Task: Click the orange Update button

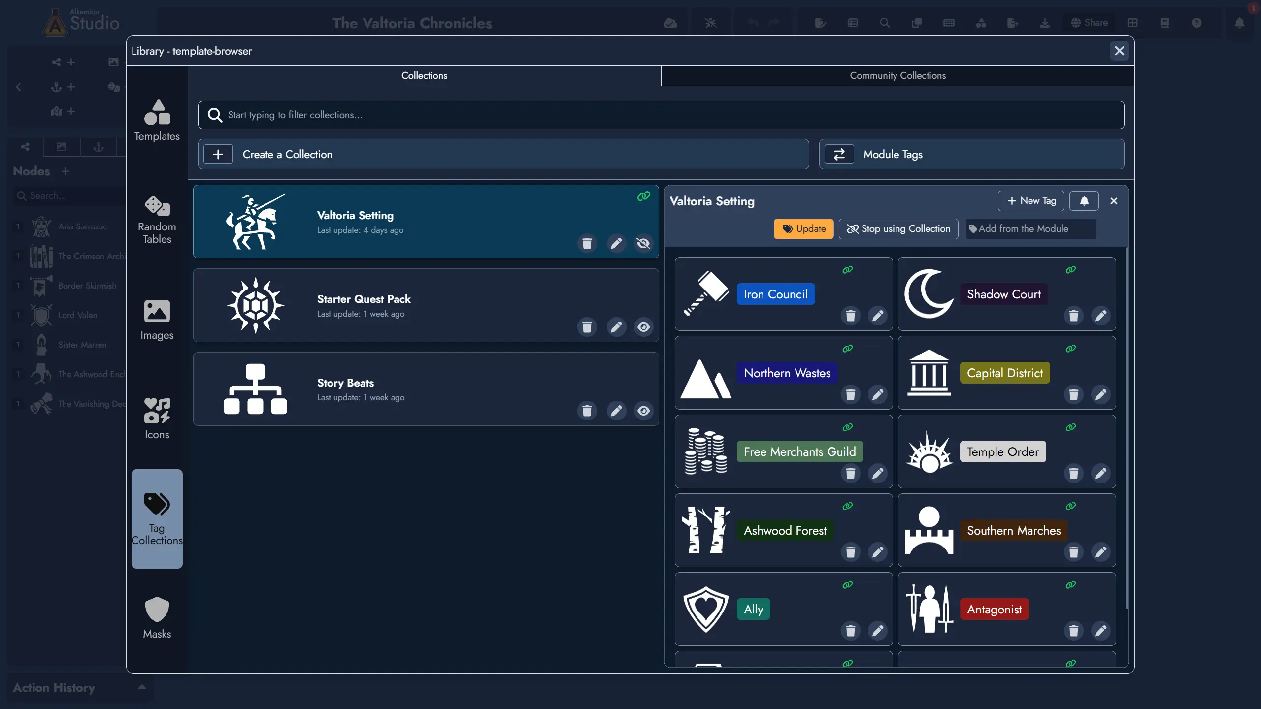Action: [803, 229]
